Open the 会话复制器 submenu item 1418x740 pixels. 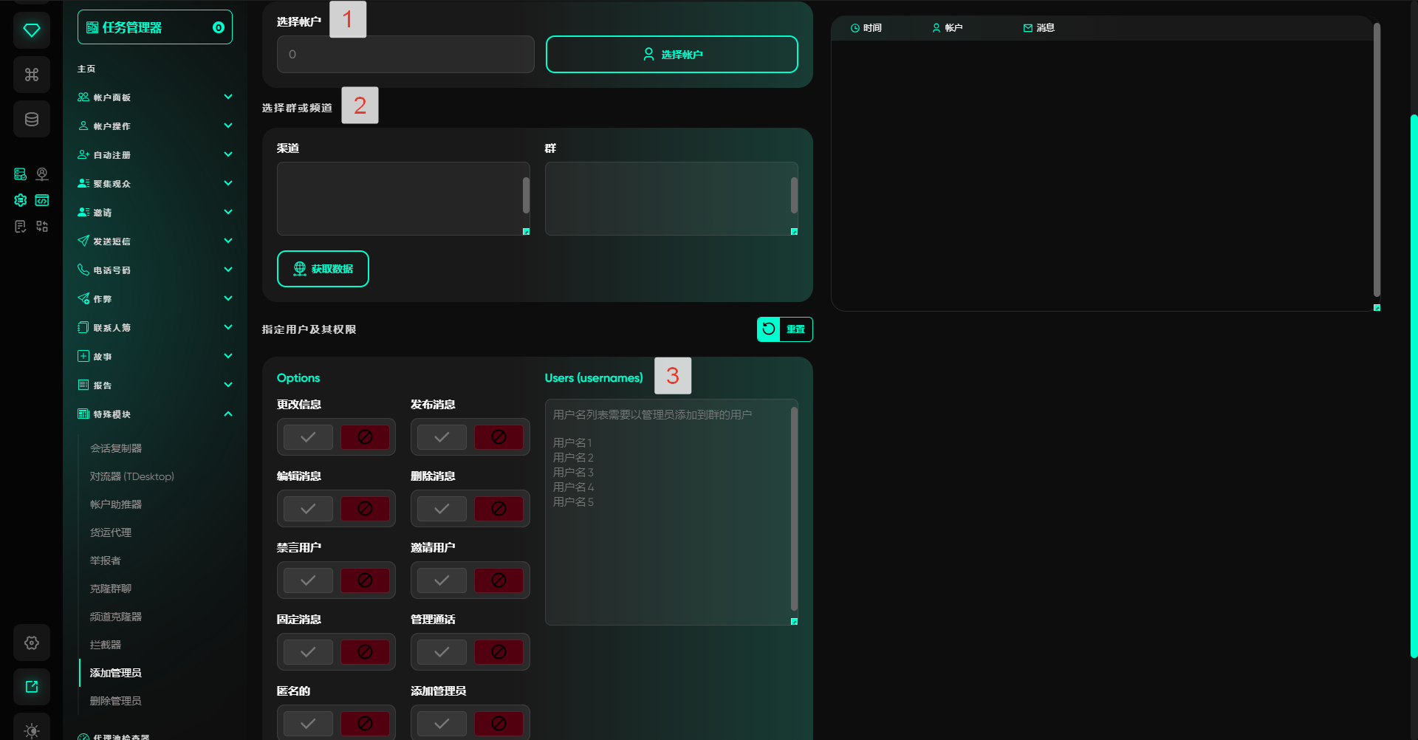click(116, 448)
